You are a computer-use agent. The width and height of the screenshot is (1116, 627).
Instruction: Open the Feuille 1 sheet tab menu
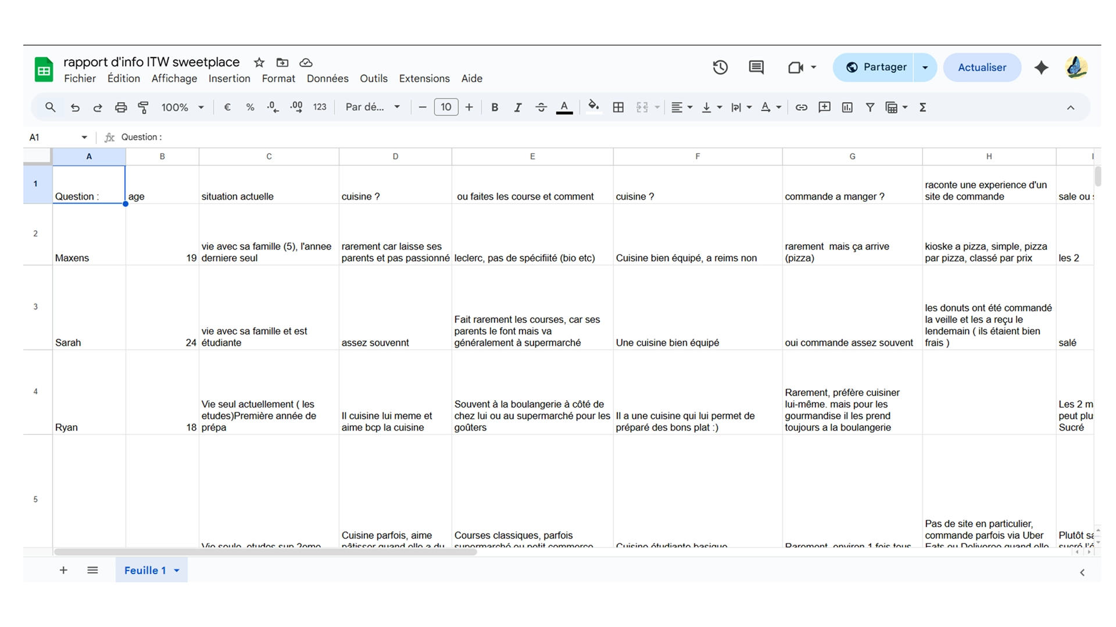click(177, 571)
